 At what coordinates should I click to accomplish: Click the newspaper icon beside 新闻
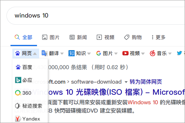click(x=72, y=37)
